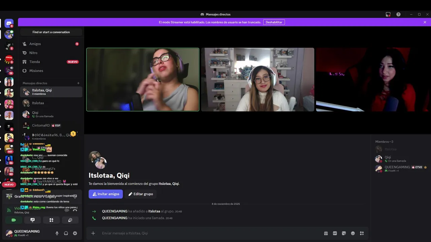Click Invitar amigos button
The height and width of the screenshot is (242, 431).
point(106,194)
